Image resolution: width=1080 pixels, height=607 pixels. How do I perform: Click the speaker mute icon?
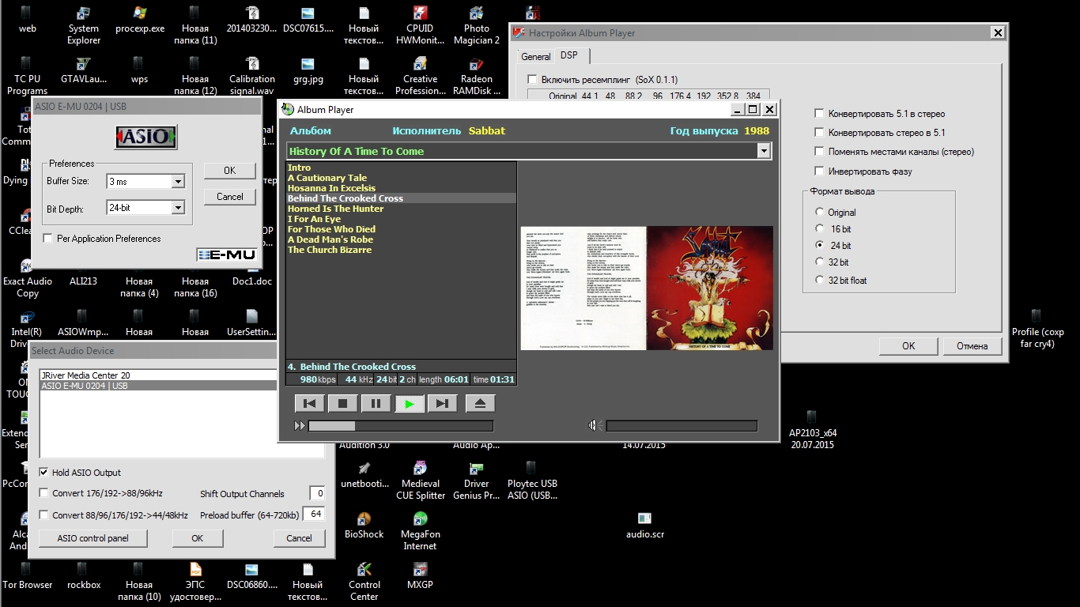coord(595,426)
